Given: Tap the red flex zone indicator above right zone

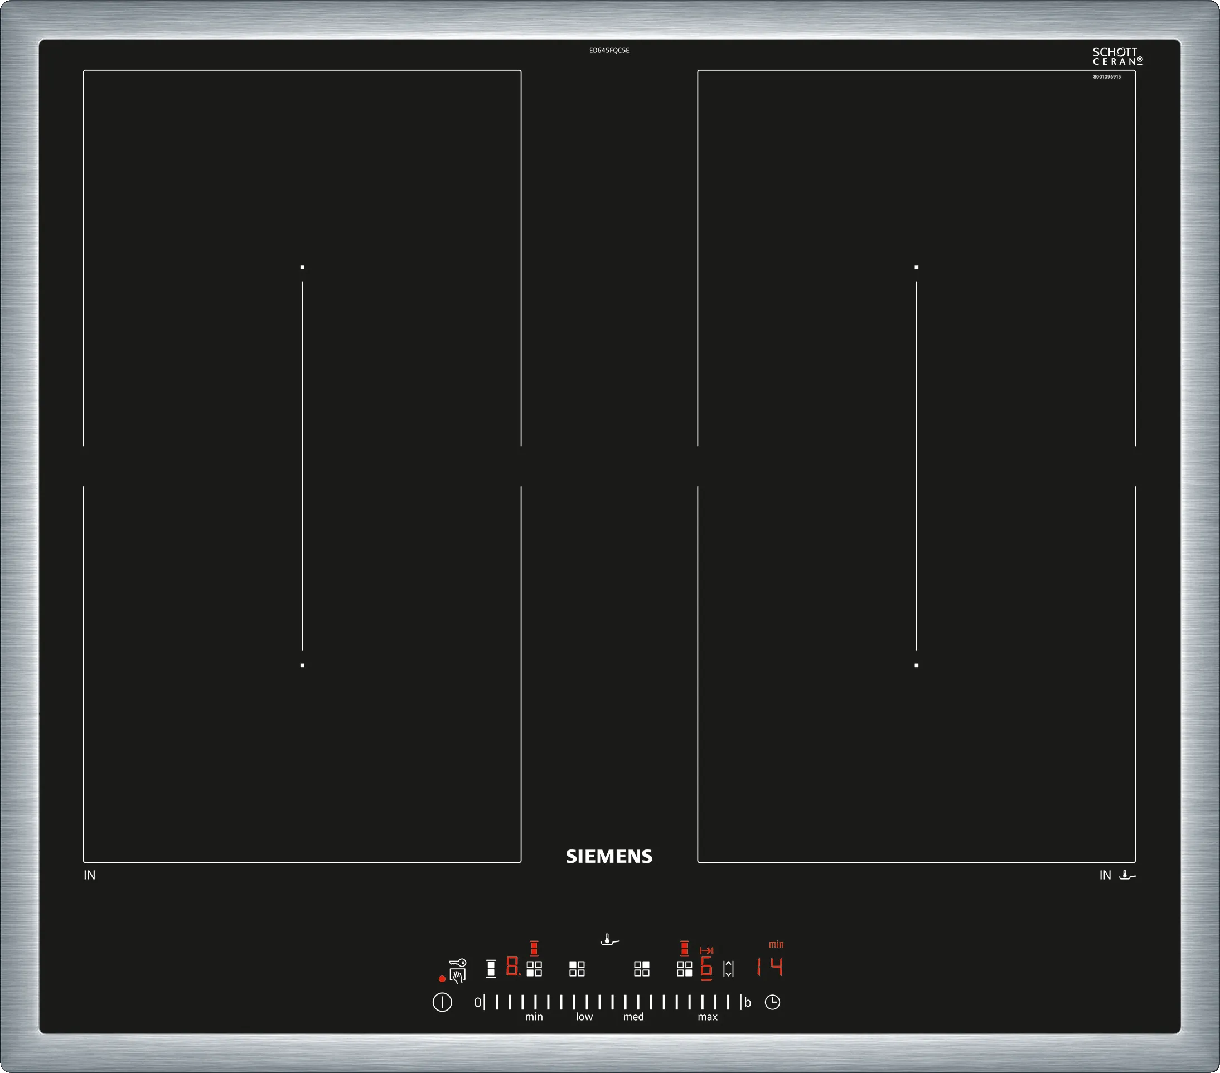Looking at the screenshot, I should (x=685, y=948).
